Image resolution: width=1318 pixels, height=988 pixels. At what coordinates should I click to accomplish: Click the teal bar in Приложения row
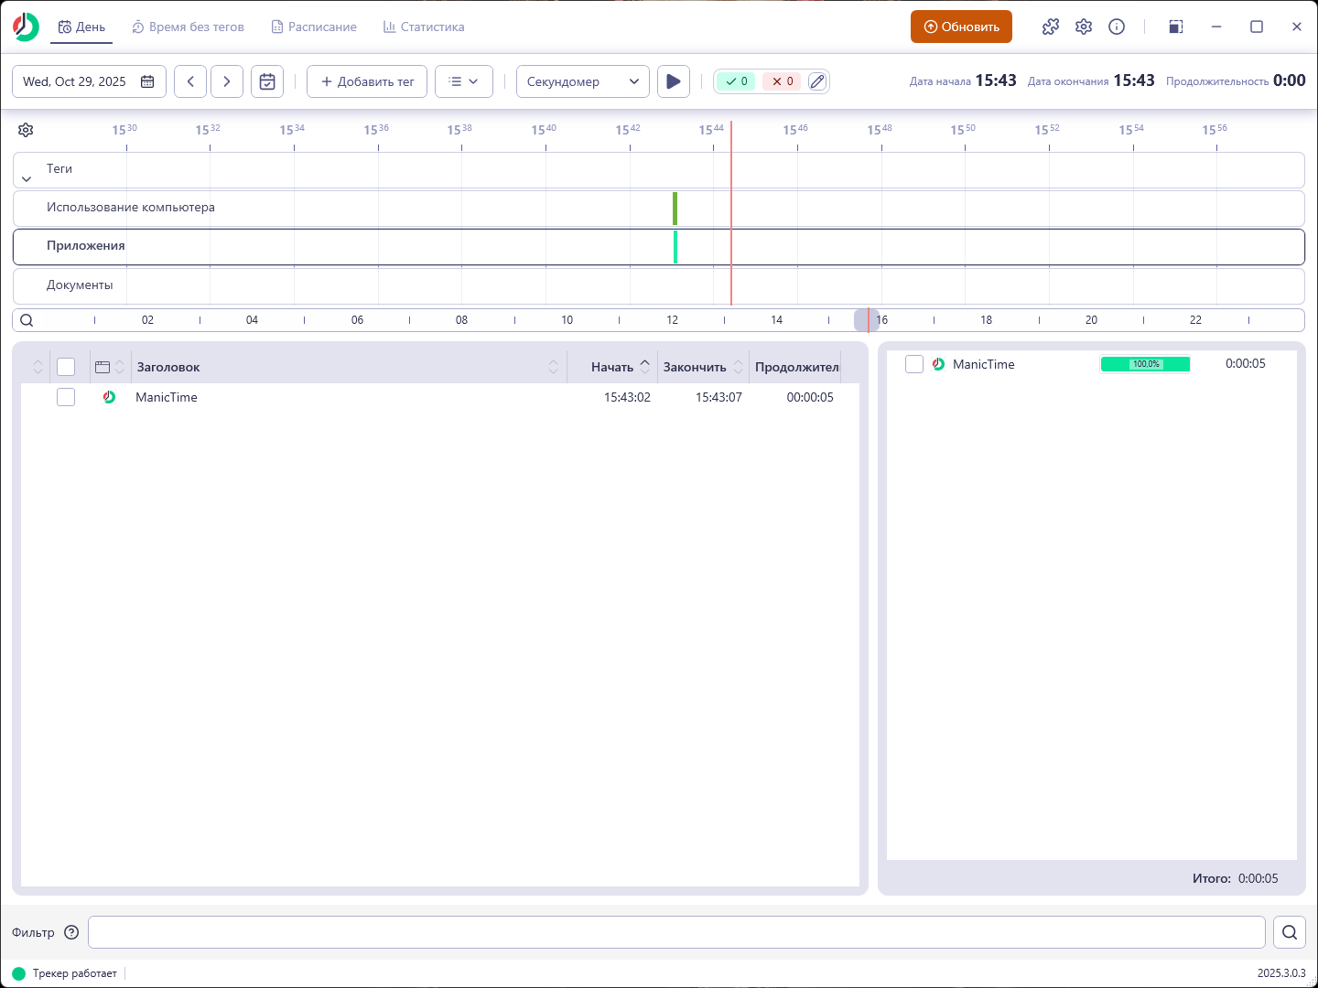675,247
